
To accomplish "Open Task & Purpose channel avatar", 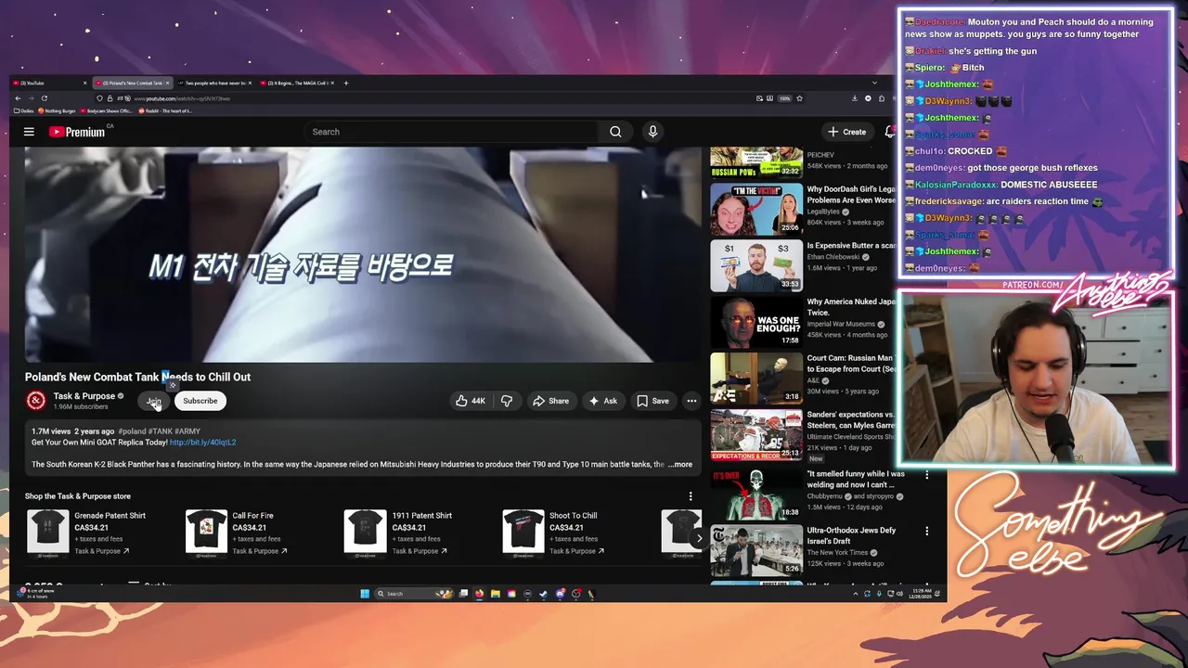I will click(x=36, y=401).
